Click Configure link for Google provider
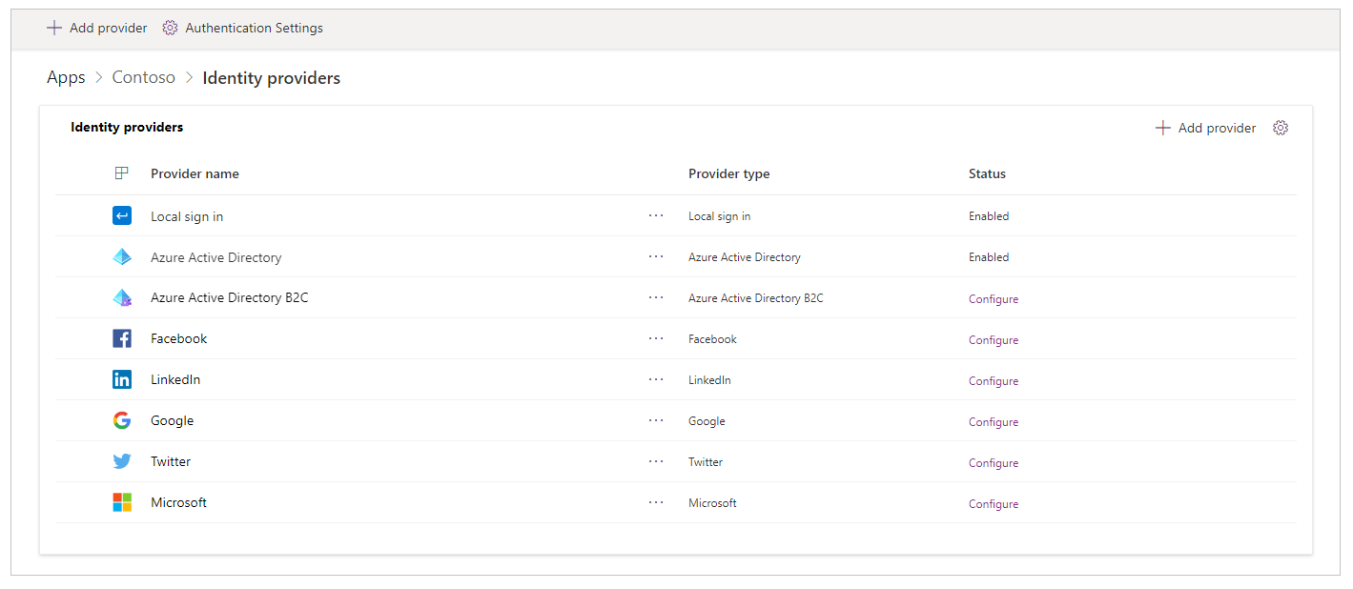This screenshot has height=589, width=1353. pos(994,422)
